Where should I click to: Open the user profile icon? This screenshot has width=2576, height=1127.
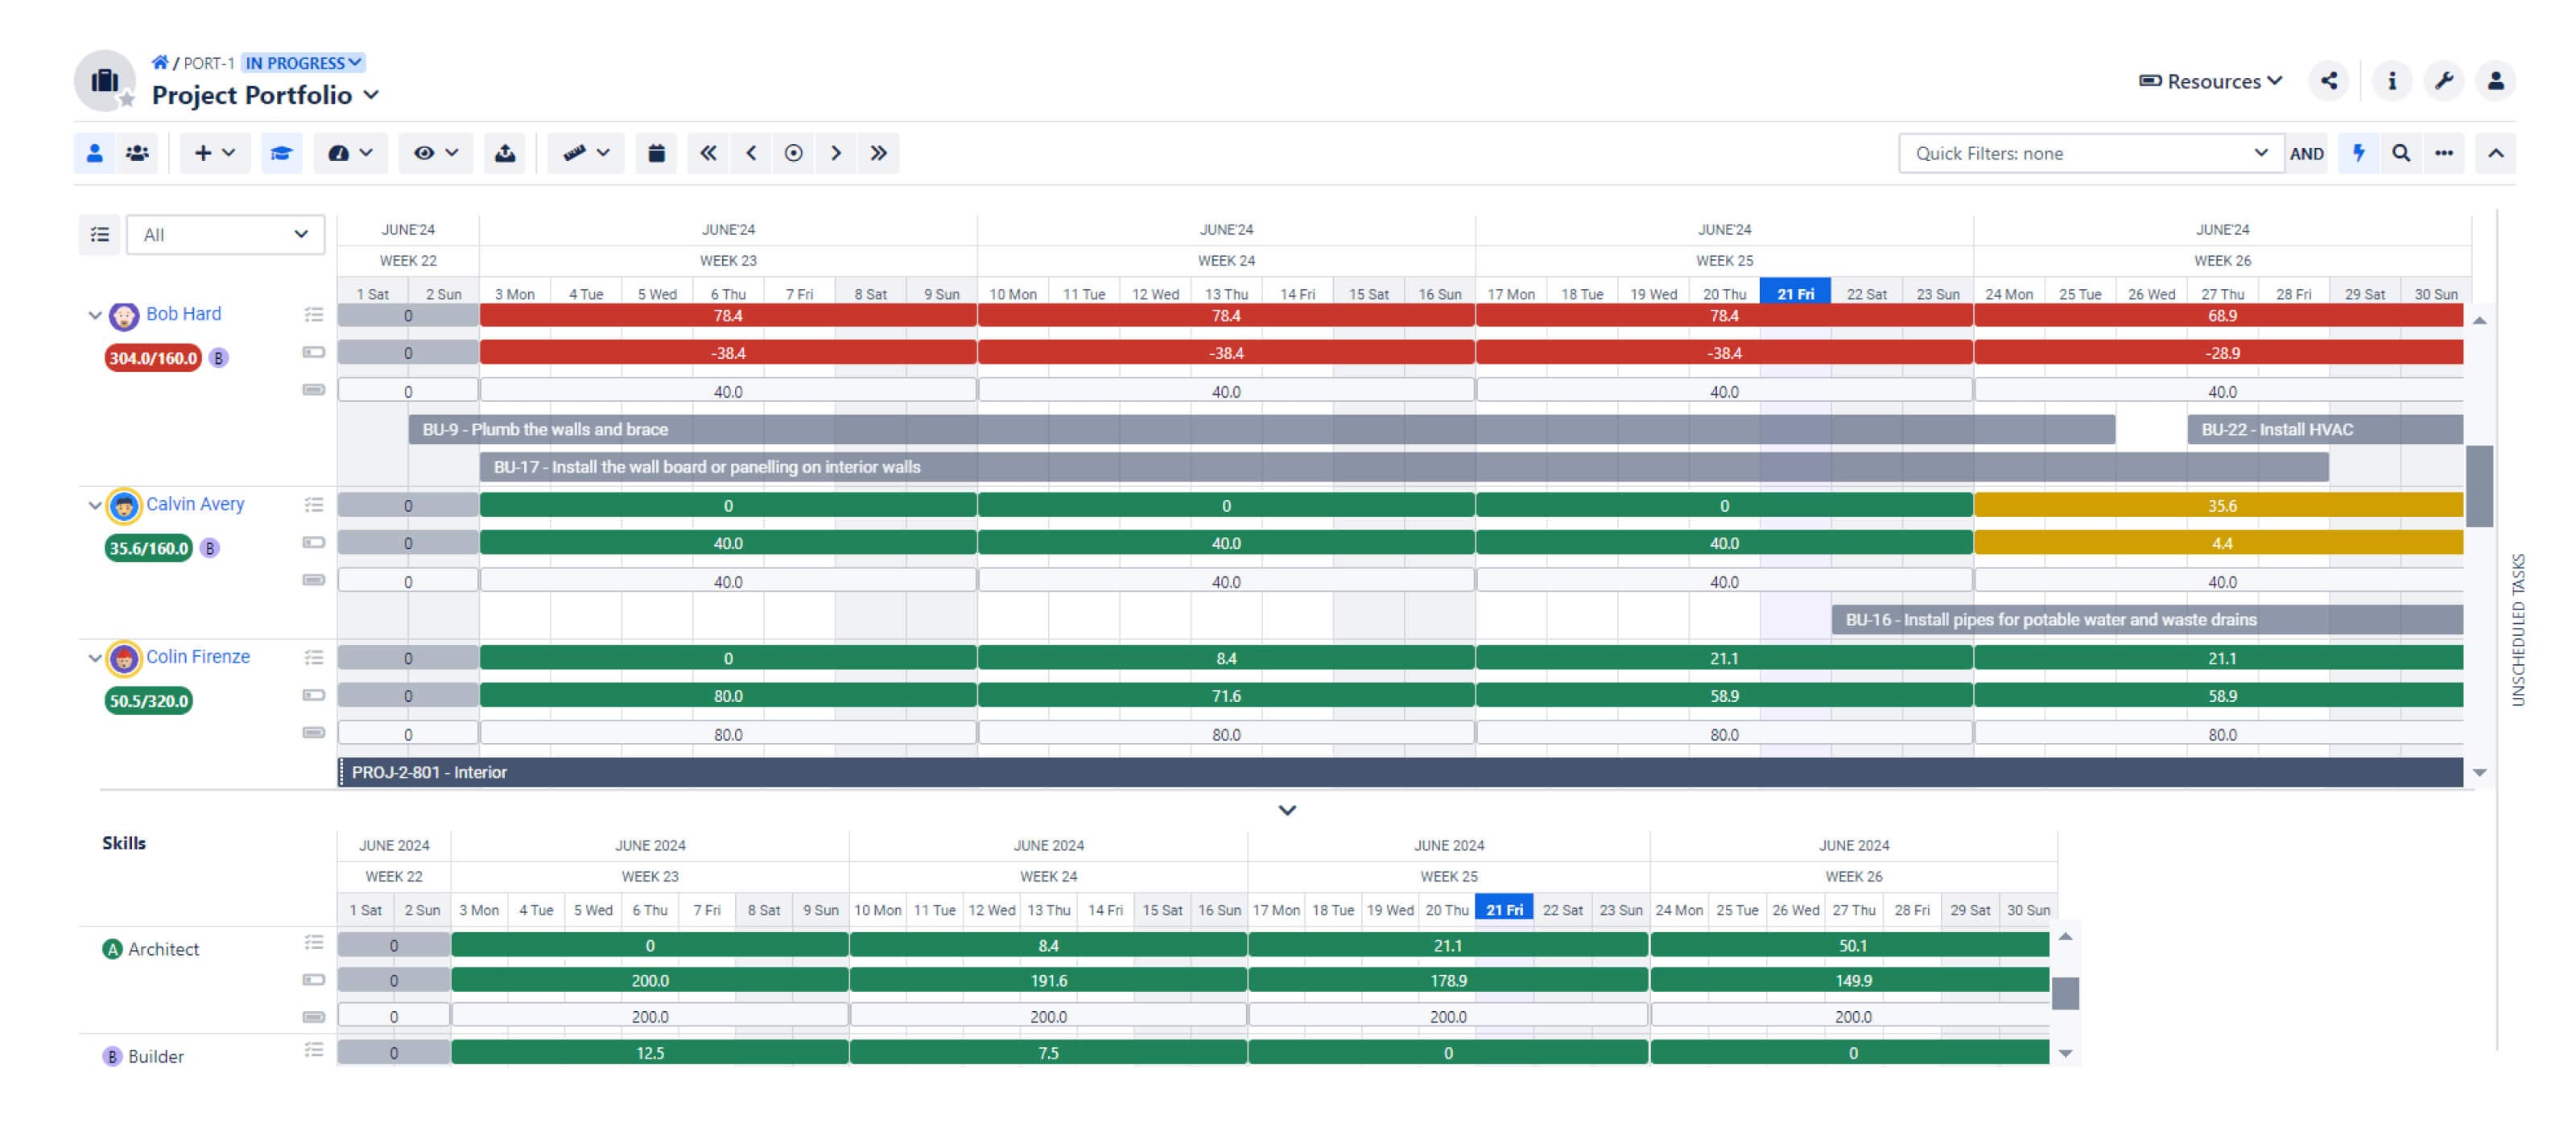point(2496,81)
